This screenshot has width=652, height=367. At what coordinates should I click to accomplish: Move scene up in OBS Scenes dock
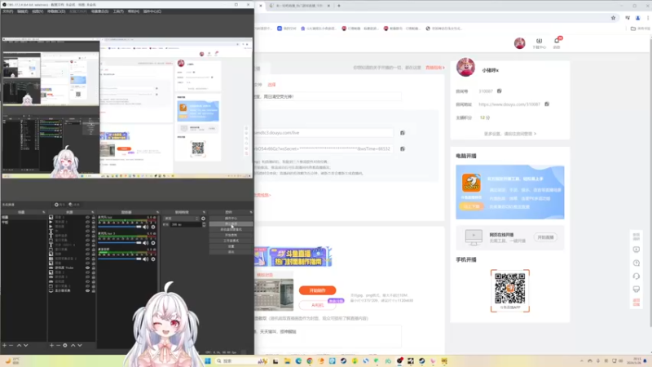pos(19,345)
